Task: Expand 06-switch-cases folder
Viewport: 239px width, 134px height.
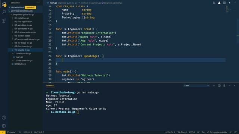Action: [x=25, y=36]
